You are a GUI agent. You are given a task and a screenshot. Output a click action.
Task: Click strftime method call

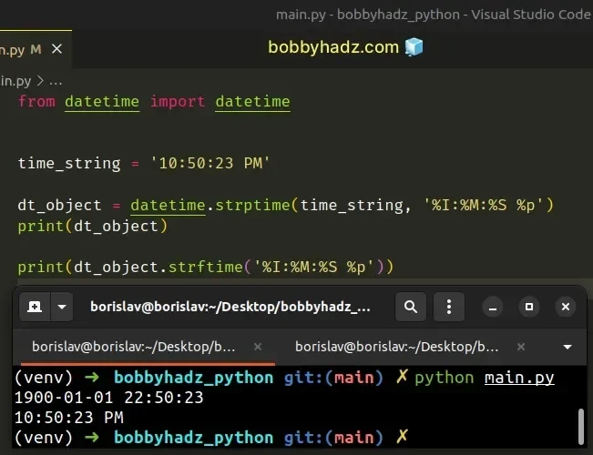tap(205, 268)
